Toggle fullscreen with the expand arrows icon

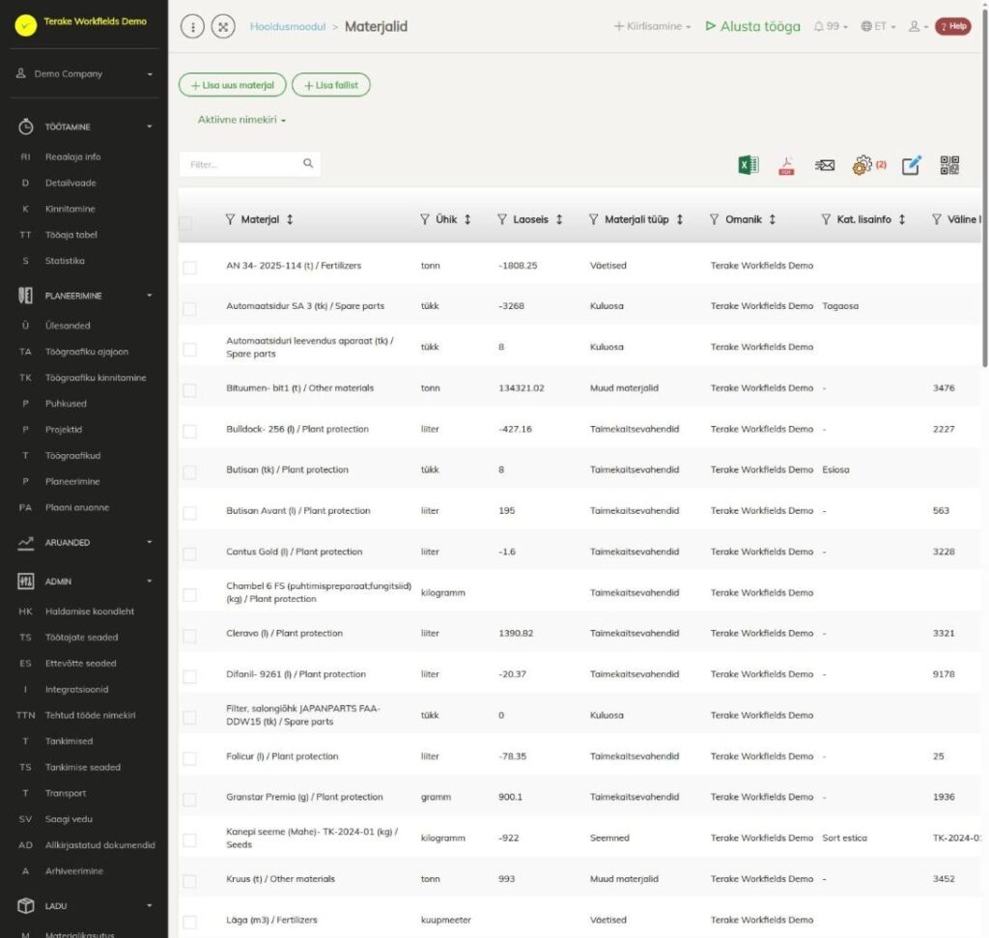coord(223,26)
